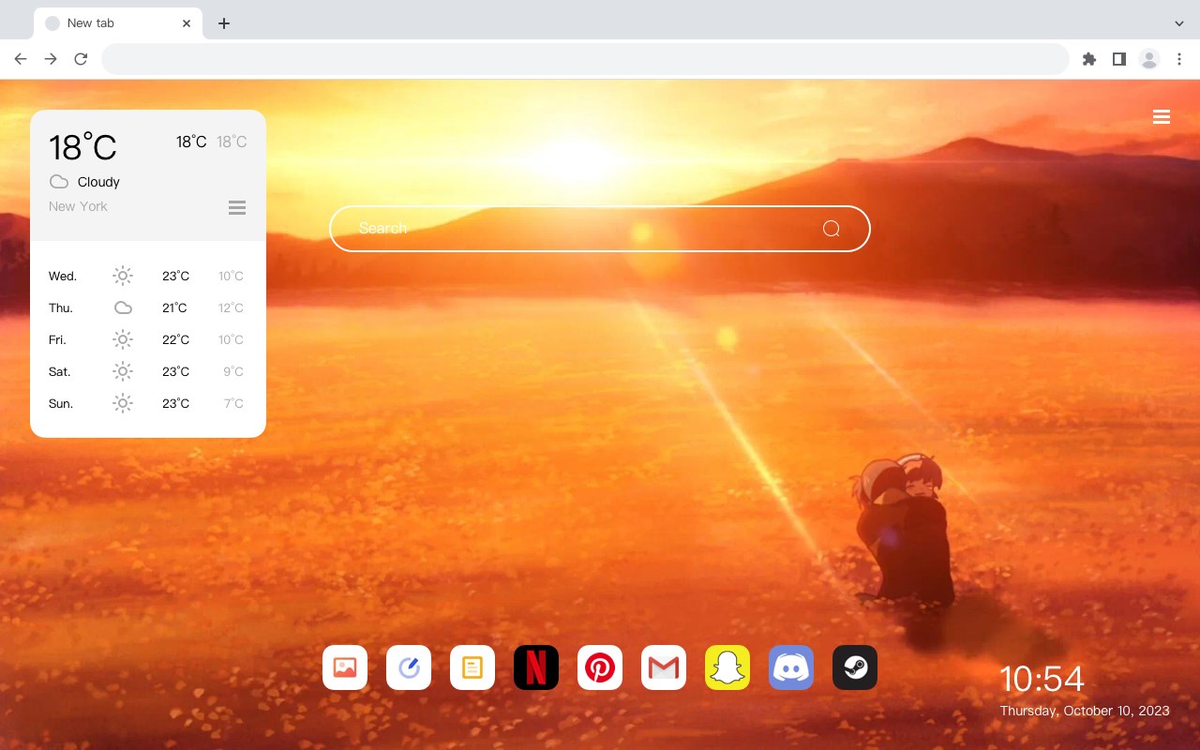Click the cloud icon for Thursday forecast
This screenshot has height=750, width=1200.
pyautogui.click(x=123, y=307)
